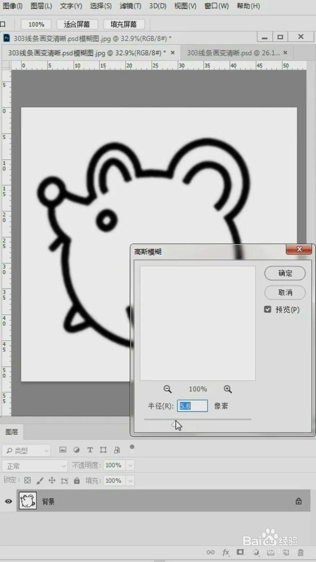
Task: Open the 正常 blend mode dropdown
Action: coord(35,466)
